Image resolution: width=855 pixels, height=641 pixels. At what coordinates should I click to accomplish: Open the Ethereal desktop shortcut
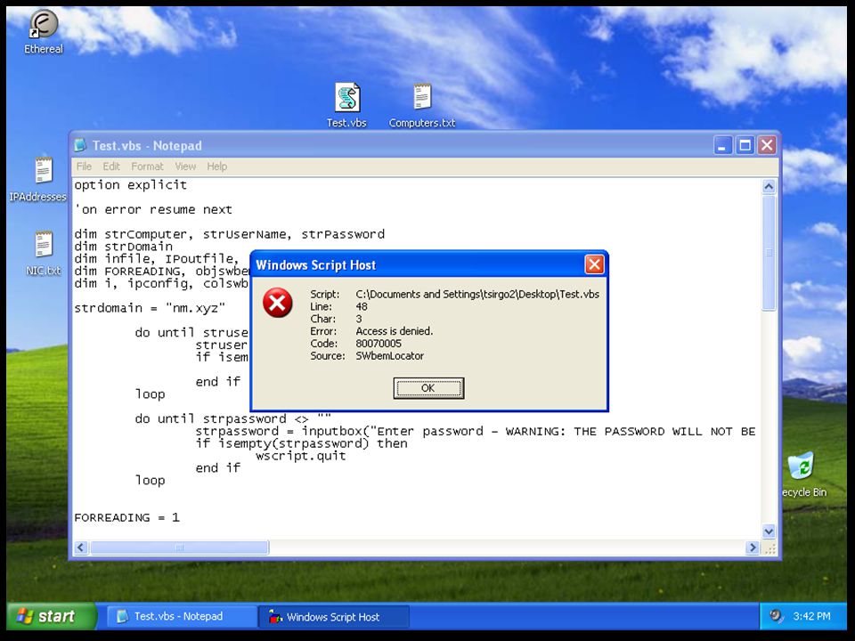point(43,32)
